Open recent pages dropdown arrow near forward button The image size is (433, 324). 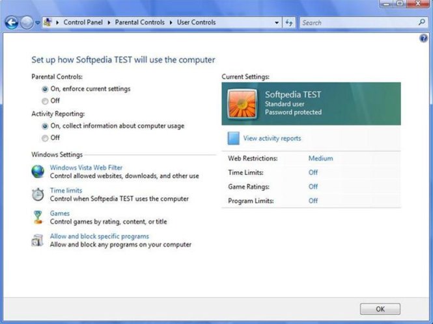tap(38, 23)
